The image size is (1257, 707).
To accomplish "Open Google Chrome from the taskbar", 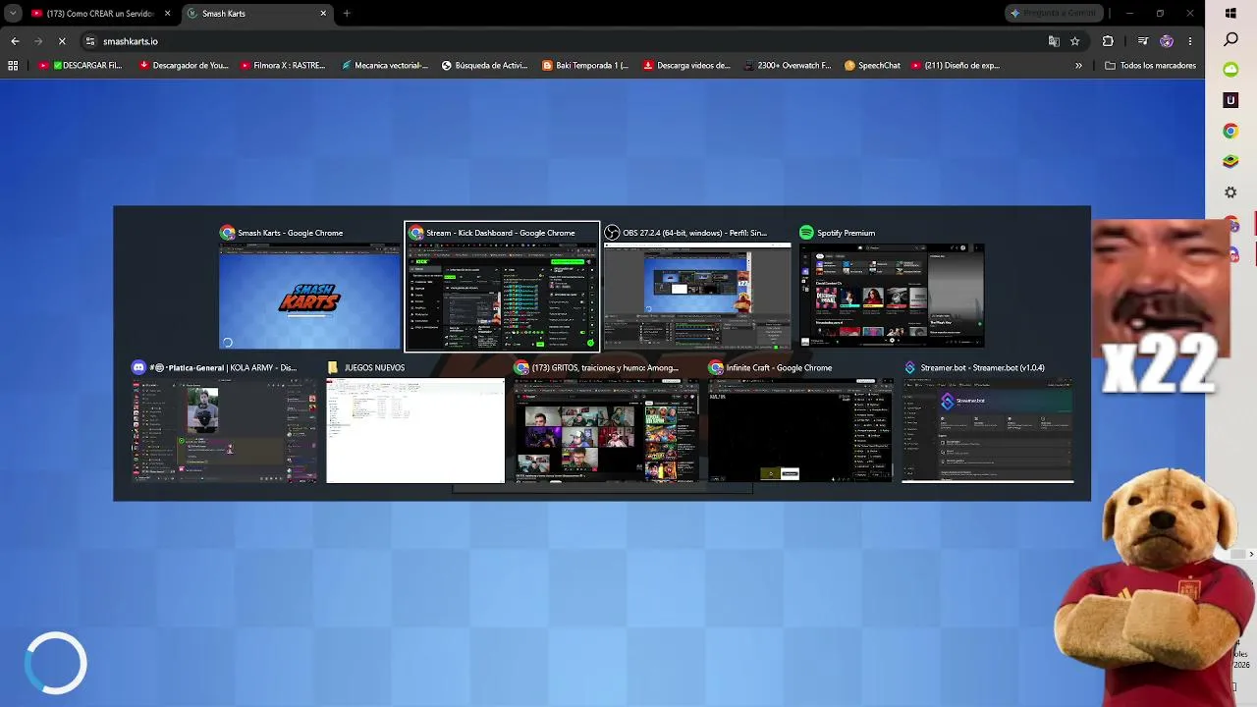I will point(1230,131).
